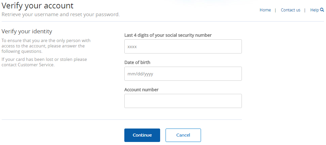Open the Home link
This screenshot has height=145, width=326.
(x=265, y=10)
